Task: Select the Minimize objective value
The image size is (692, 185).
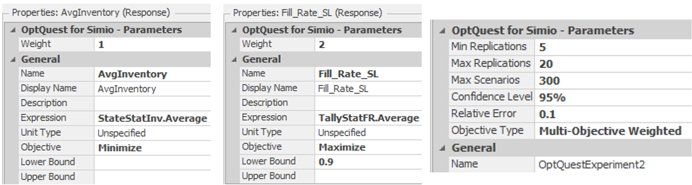Action: (x=153, y=148)
